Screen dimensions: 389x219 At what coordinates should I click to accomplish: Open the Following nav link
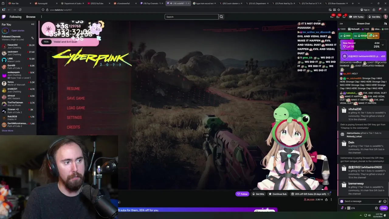click(x=15, y=17)
